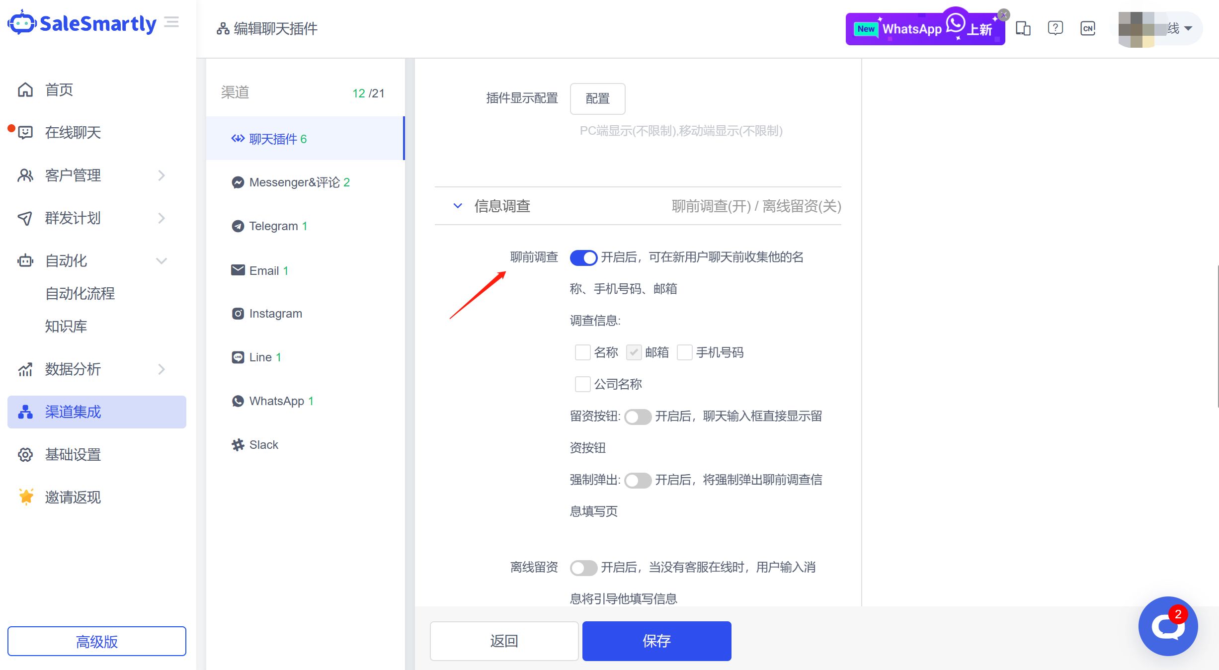
Task: Open the 在线聊天 menu item
Action: [73, 133]
